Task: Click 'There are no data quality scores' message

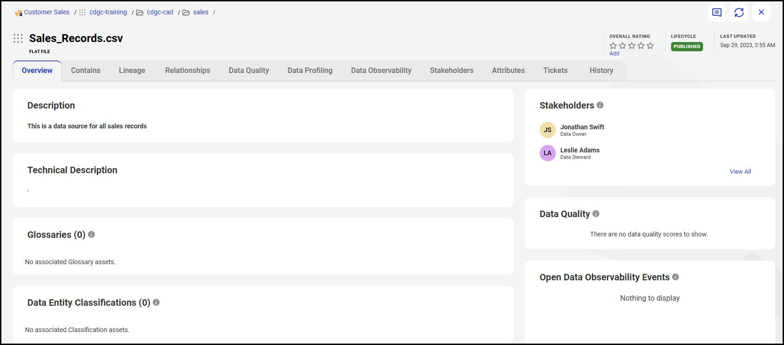Action: [x=649, y=234]
